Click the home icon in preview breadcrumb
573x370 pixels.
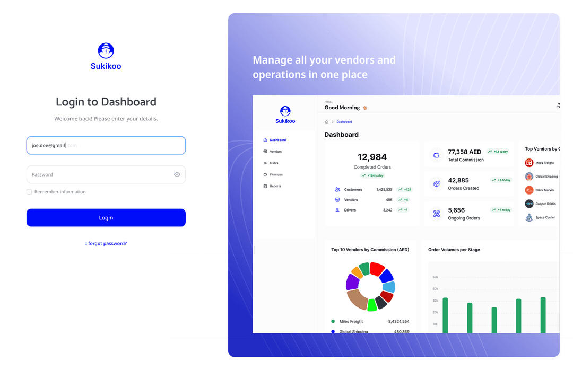pos(327,122)
